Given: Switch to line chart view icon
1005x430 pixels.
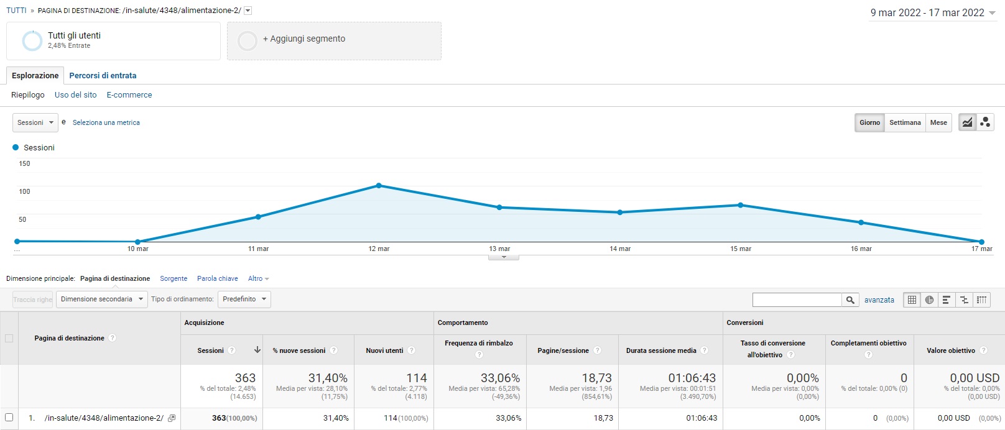Looking at the screenshot, I should point(967,122).
